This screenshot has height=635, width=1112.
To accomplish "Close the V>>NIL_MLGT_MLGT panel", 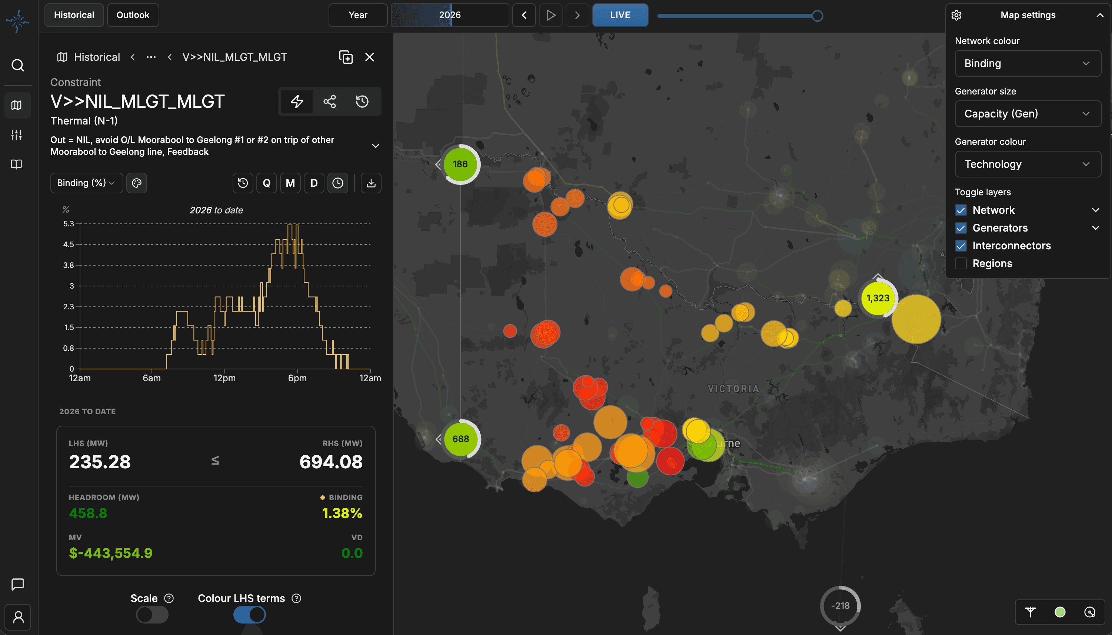I will click(x=370, y=57).
